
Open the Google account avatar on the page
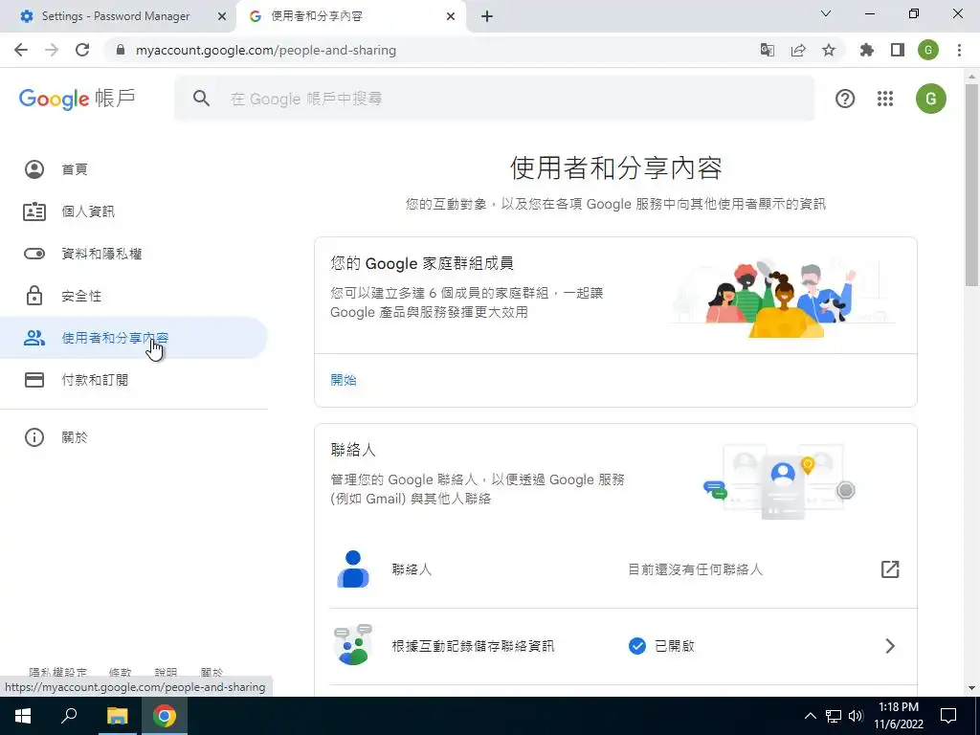click(x=930, y=99)
